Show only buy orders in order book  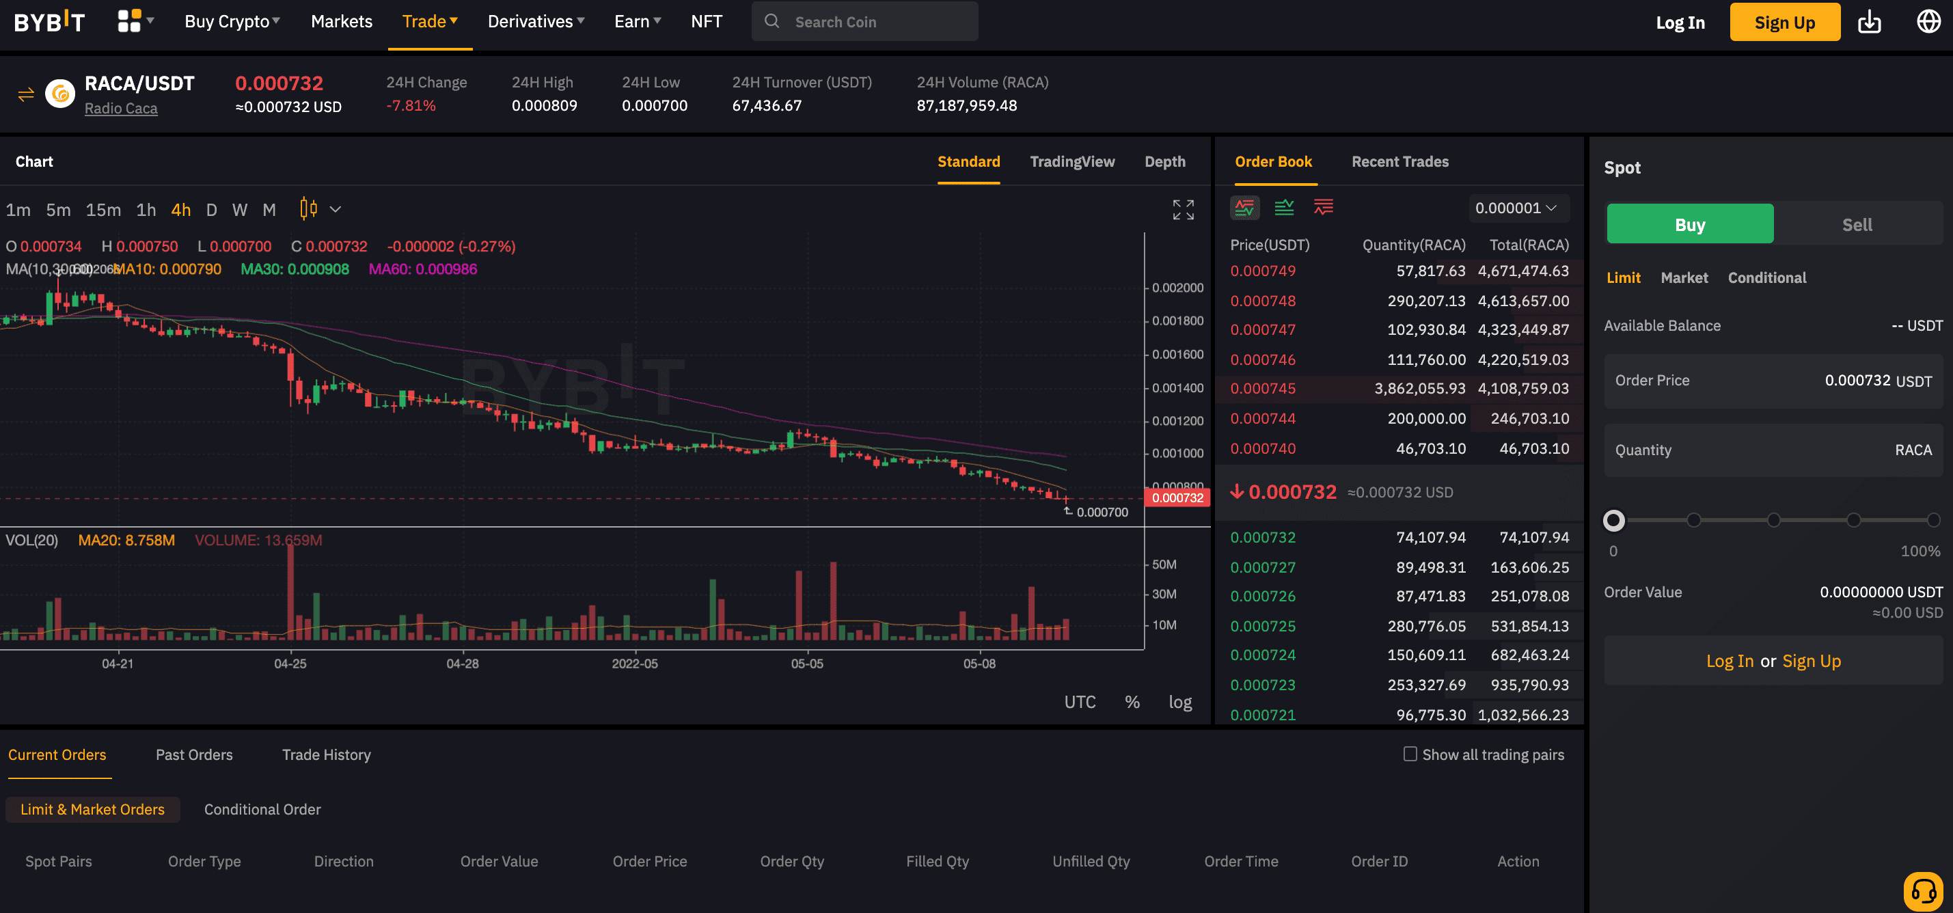(x=1283, y=207)
